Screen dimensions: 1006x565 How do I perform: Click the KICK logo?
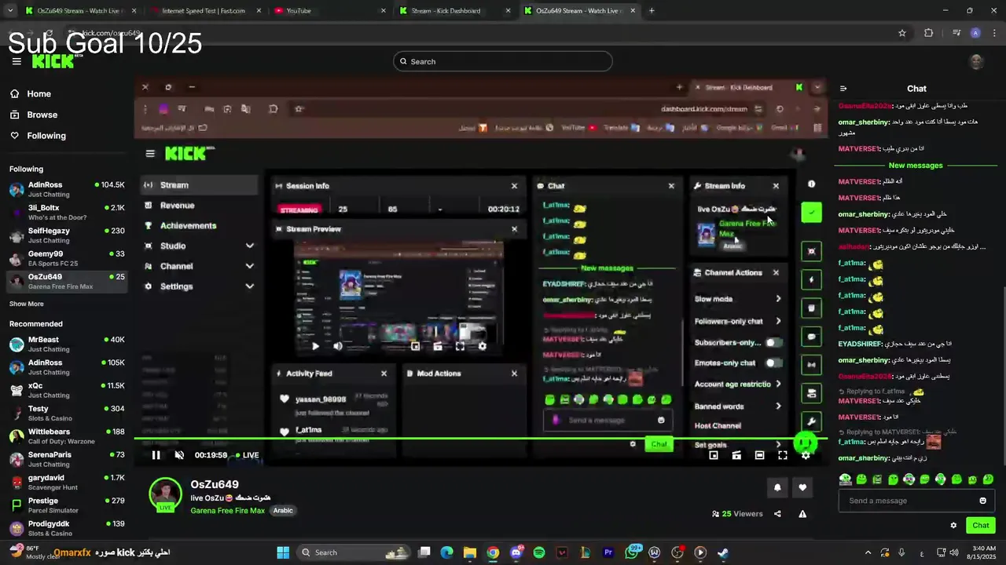pos(53,61)
